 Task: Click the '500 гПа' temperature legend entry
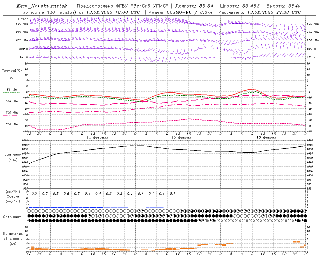[11, 124]
